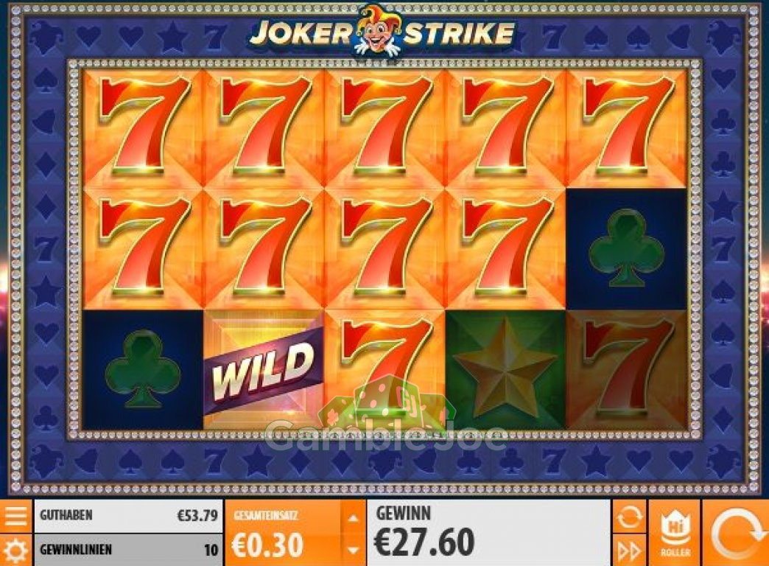Image resolution: width=769 pixels, height=566 pixels.
Task: Open the Guthaben balance panel
Action: tap(128, 516)
